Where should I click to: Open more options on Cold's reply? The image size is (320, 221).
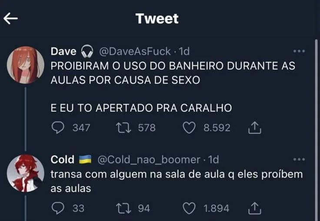(x=299, y=159)
